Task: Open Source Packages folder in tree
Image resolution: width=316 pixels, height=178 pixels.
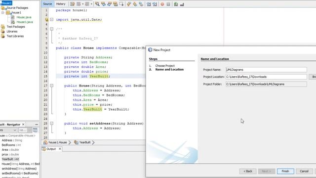Action: (x=17, y=8)
